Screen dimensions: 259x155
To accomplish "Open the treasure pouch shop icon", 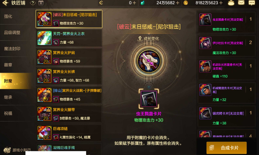I will pos(231,3).
